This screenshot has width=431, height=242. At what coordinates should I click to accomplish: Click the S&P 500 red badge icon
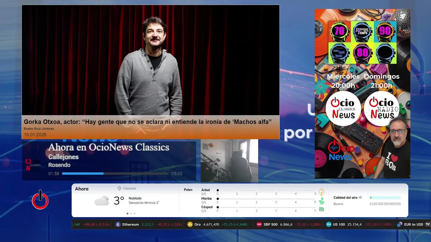point(259,225)
